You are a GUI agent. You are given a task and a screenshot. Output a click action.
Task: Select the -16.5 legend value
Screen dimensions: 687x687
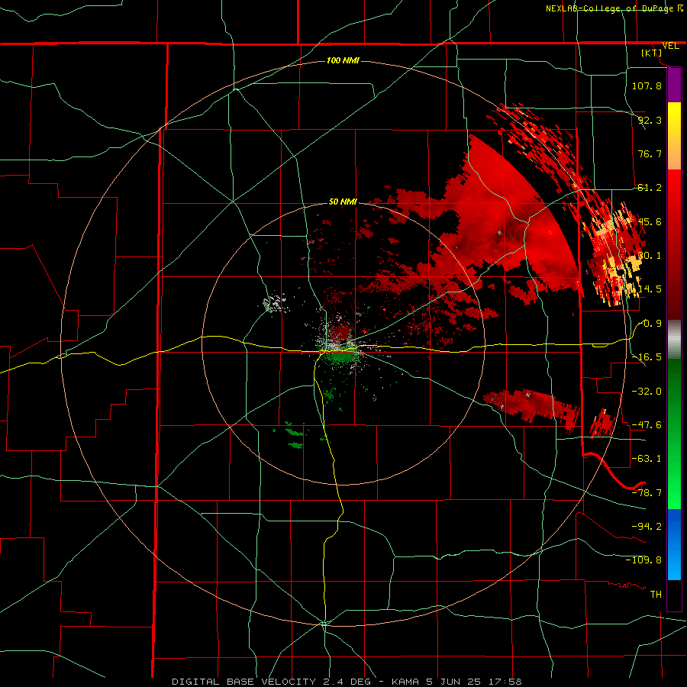tap(647, 357)
